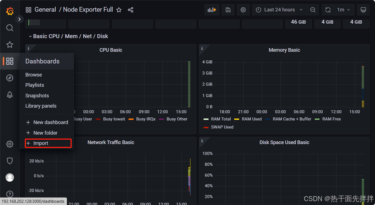Select Library panels in the Dashboards menu

41,106
